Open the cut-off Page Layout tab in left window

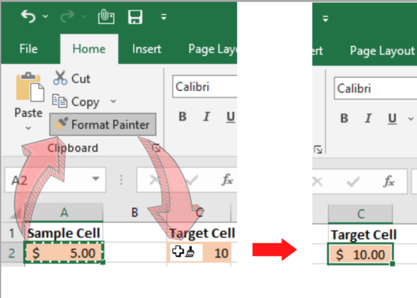pyautogui.click(x=212, y=49)
